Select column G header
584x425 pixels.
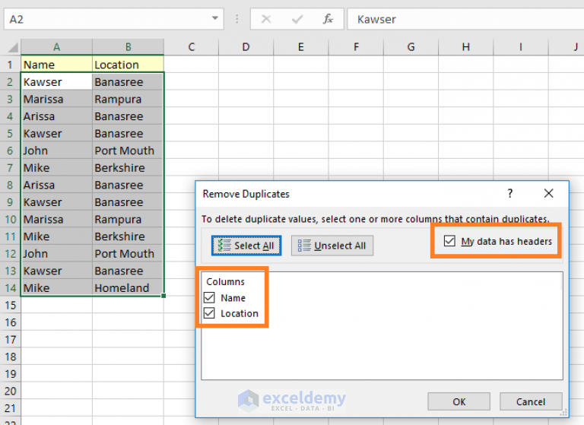(411, 47)
